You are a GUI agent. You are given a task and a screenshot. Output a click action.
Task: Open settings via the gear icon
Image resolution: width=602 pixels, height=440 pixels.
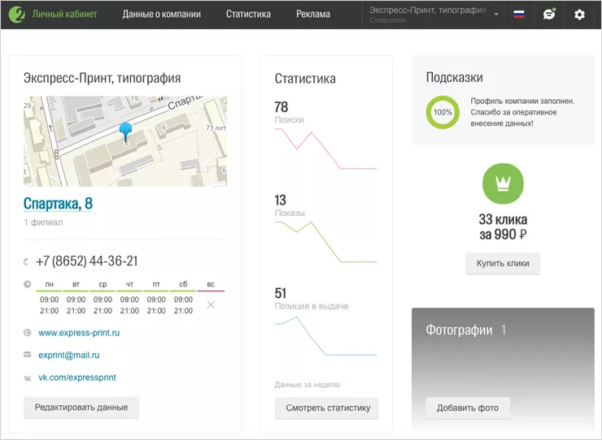[579, 15]
